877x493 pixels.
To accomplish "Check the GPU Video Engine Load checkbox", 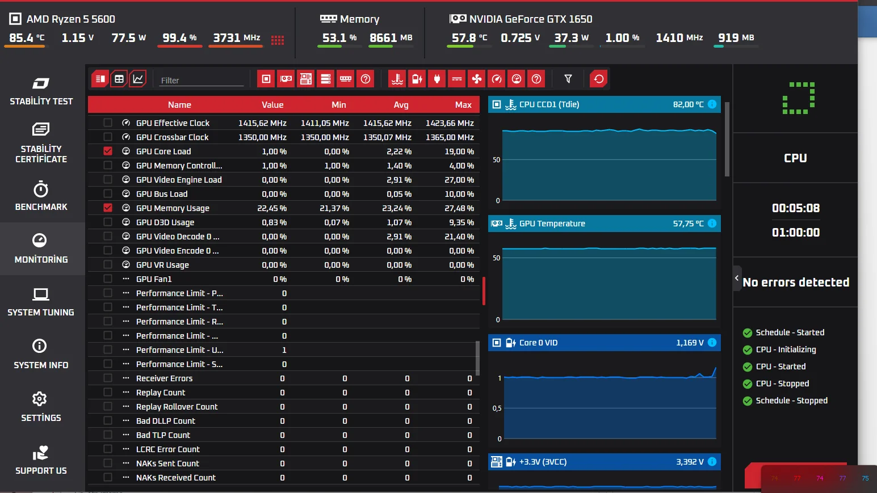I will coord(108,179).
